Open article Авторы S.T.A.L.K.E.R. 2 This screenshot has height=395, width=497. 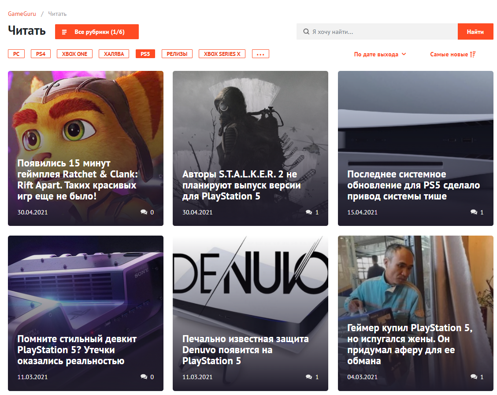pos(241,185)
